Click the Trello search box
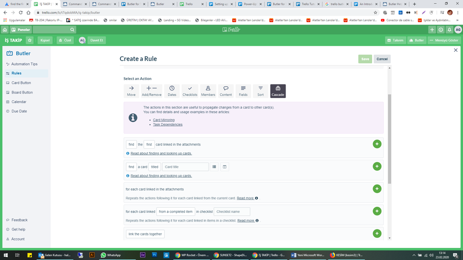This screenshot has height=260, width=463. (54, 30)
